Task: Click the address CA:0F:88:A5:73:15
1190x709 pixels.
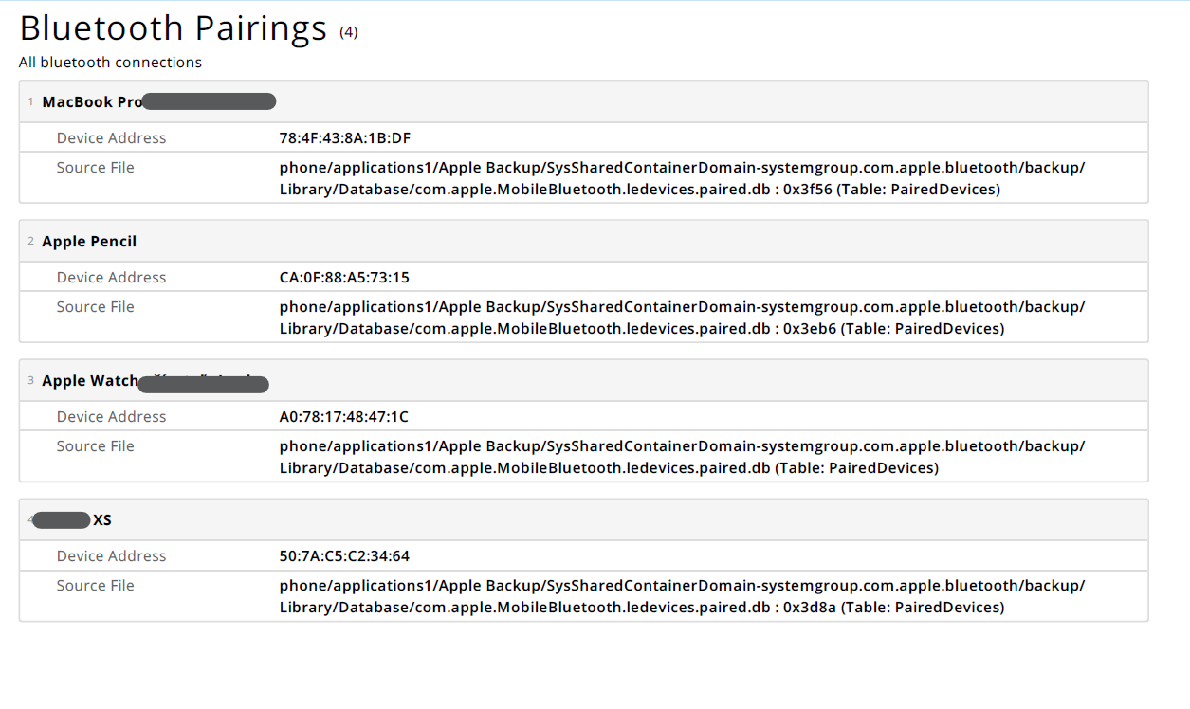Action: pos(344,278)
